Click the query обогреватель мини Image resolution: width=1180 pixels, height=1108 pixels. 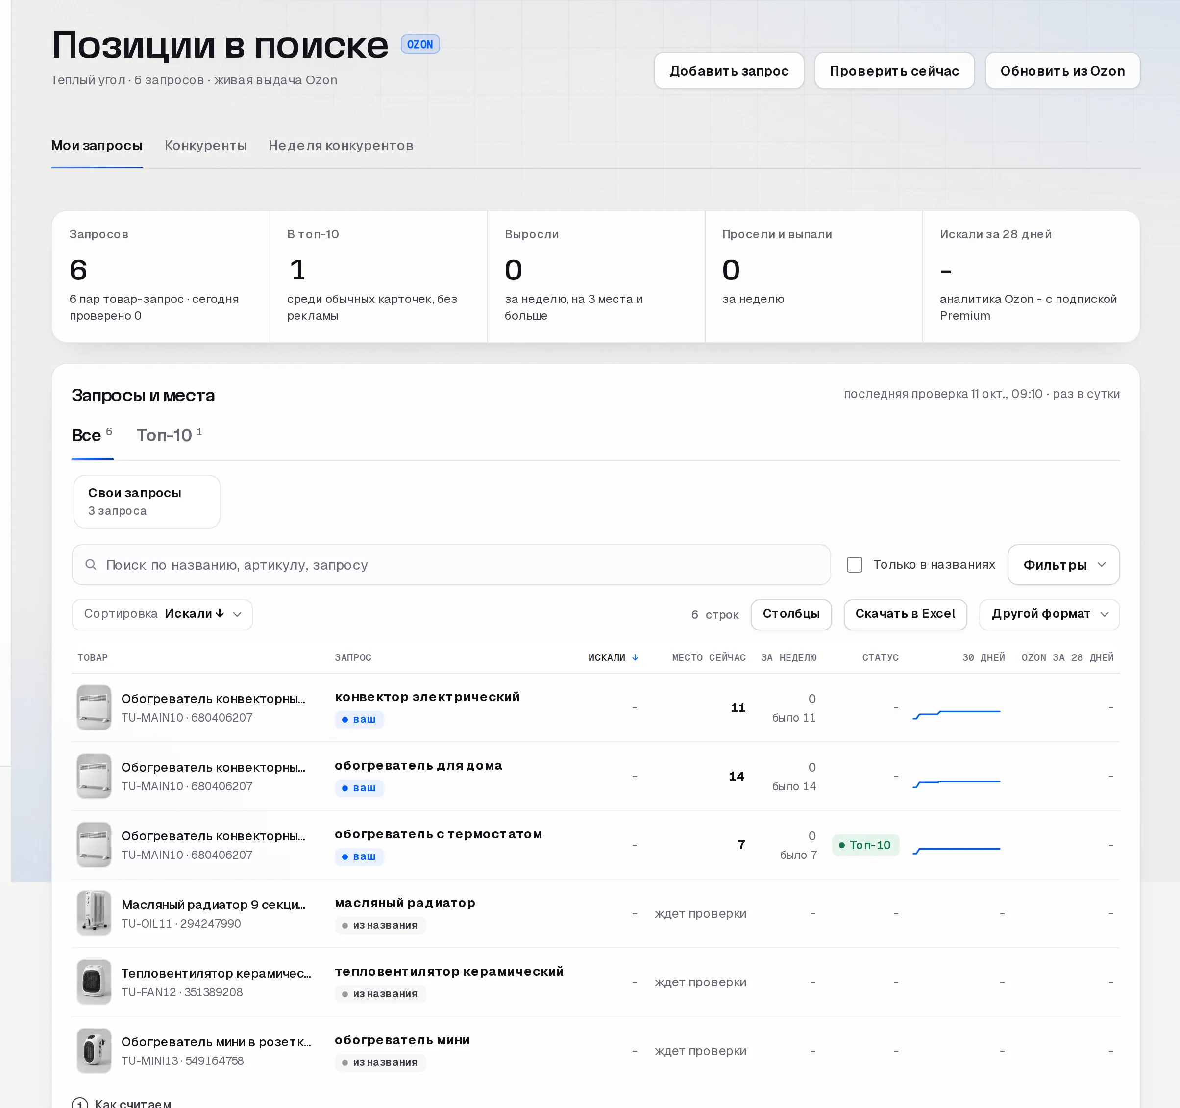tap(402, 1040)
